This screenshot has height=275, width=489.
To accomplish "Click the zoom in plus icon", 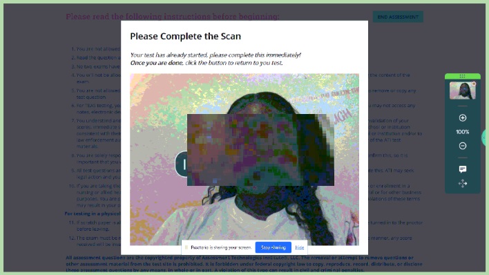I will pyautogui.click(x=463, y=117).
